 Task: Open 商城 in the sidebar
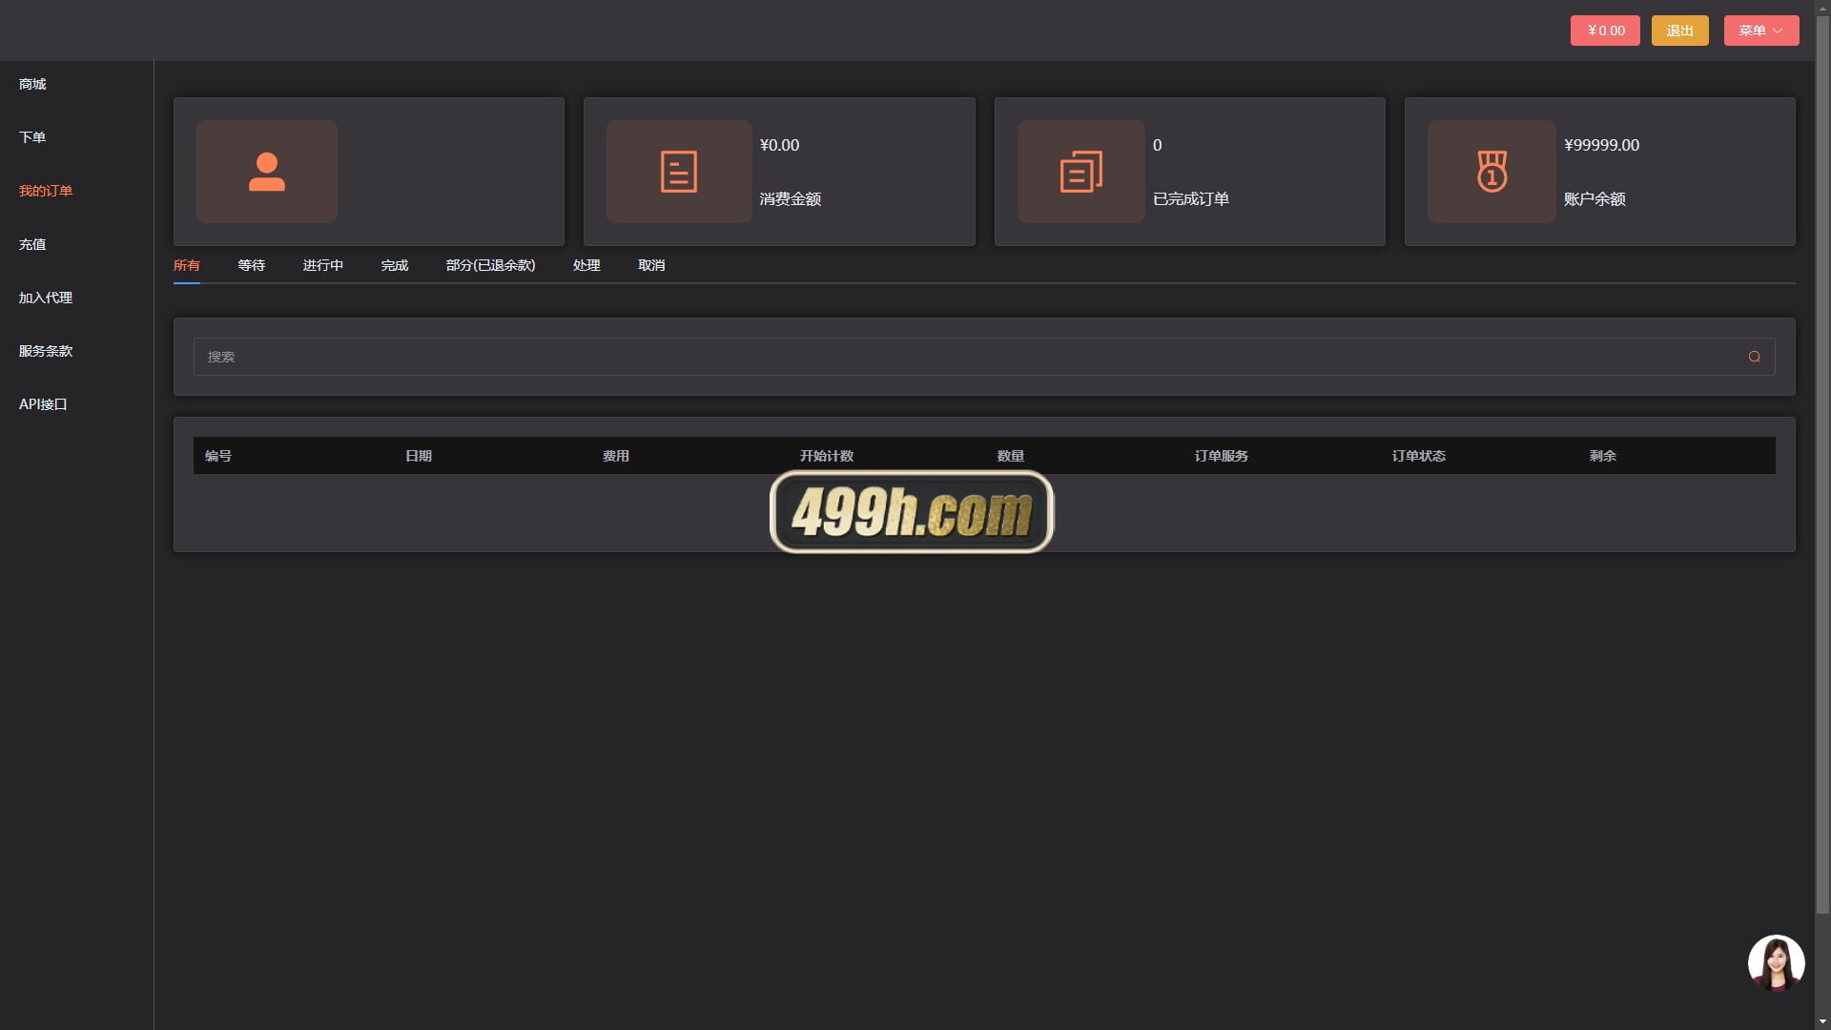32,84
